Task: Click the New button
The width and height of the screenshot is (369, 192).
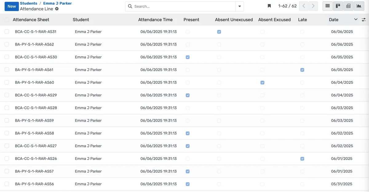Action: [x=11, y=6]
